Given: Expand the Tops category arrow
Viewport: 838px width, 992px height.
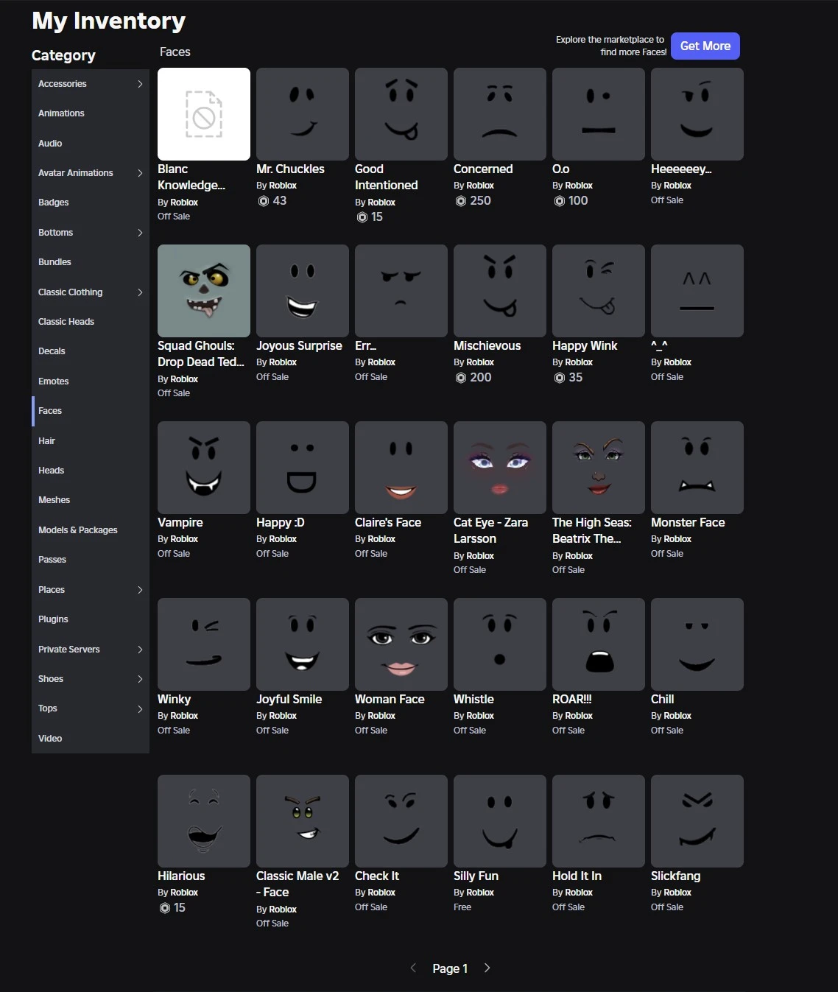Looking at the screenshot, I should (140, 708).
